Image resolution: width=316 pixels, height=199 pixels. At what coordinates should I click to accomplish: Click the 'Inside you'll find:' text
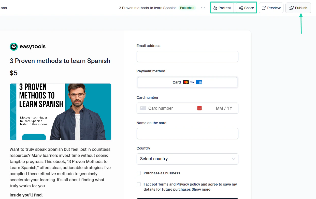pyautogui.click(x=26, y=195)
